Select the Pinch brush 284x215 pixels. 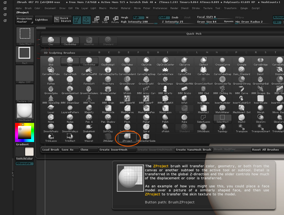click(127, 119)
